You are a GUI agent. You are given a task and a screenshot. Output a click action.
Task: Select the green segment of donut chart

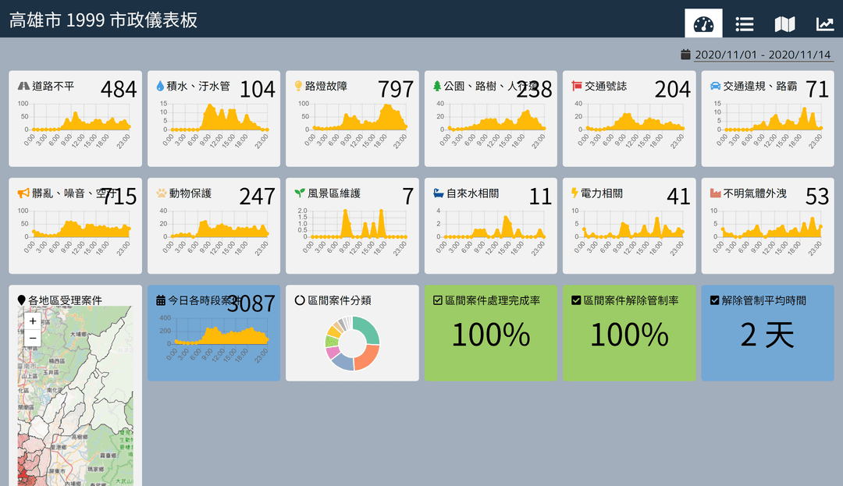pyautogui.click(x=368, y=328)
